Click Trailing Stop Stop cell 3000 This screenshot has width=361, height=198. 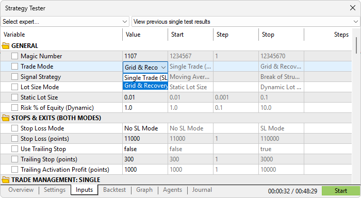(282, 159)
